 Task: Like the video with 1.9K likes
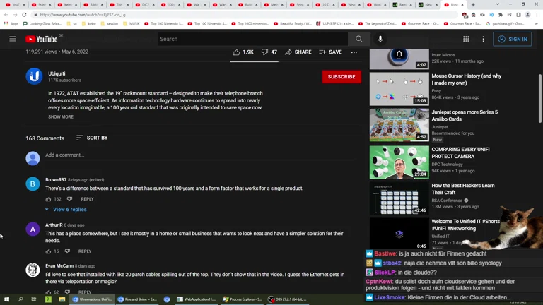coord(243,52)
